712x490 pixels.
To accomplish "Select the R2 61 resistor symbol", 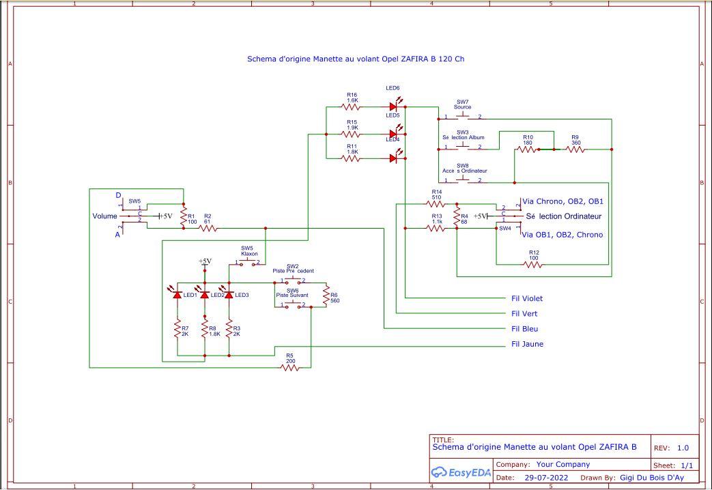I will [208, 229].
